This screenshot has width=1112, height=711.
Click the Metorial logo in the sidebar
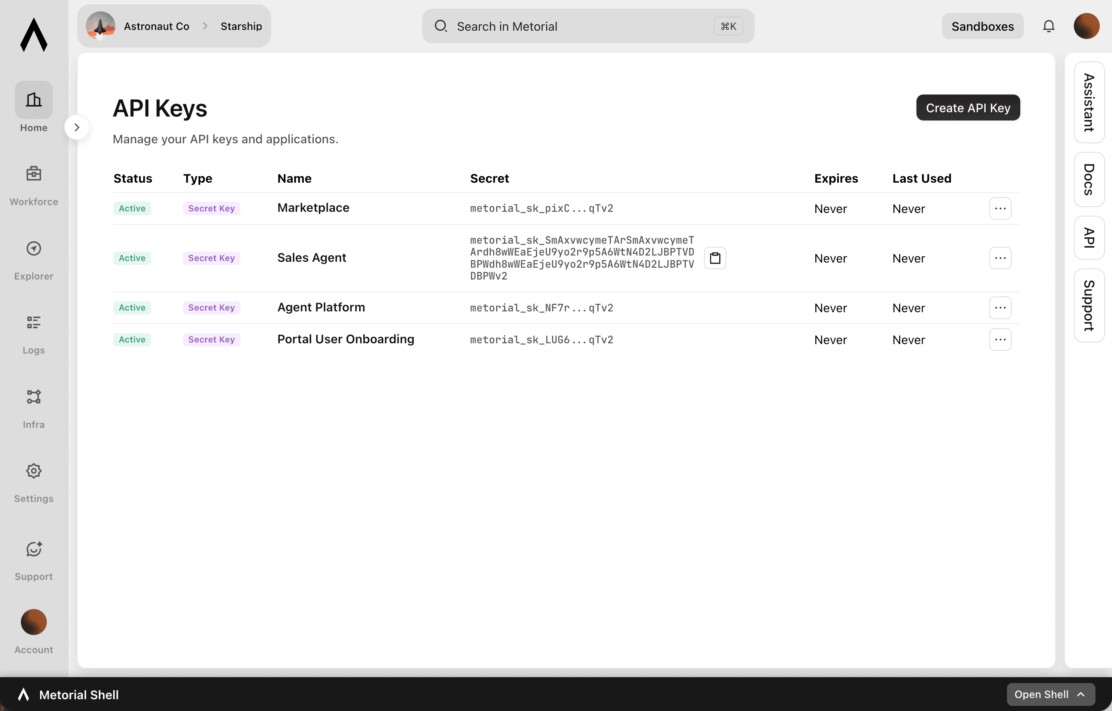[x=34, y=35]
